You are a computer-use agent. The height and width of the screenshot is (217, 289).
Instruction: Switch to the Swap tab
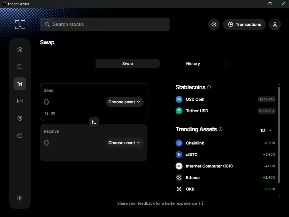pos(128,64)
